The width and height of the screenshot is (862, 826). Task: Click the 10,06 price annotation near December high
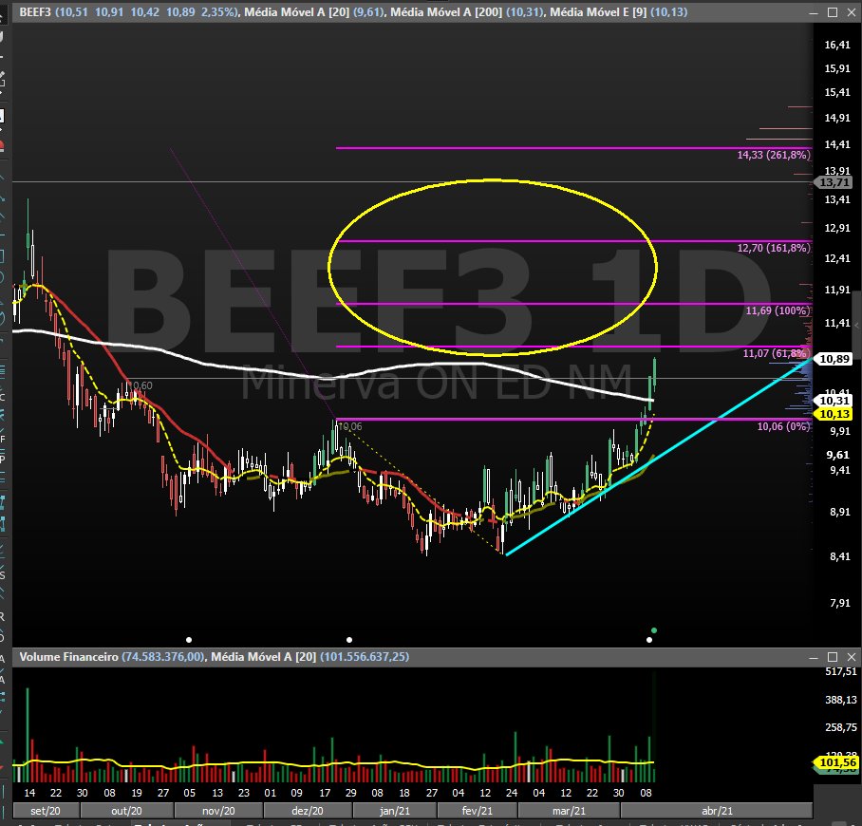[x=350, y=426]
